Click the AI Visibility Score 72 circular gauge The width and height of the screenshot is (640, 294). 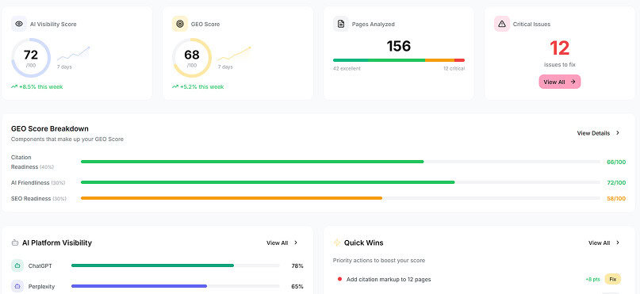pos(31,58)
